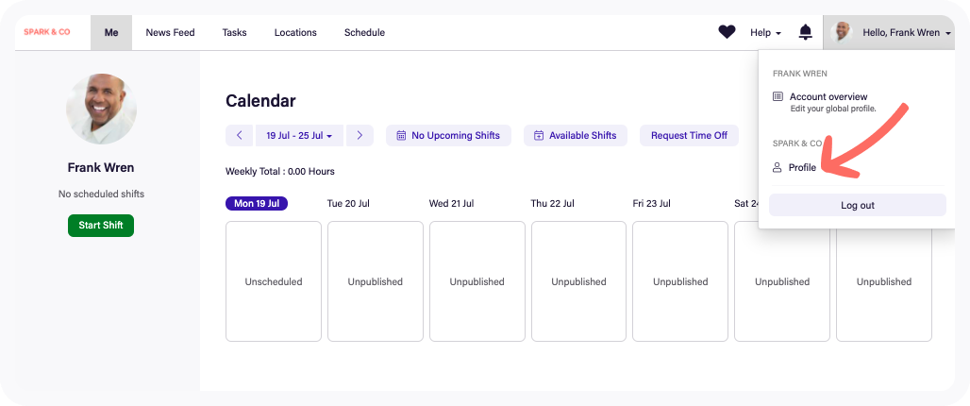Click the Tue 20 Jul day header
970x406 pixels.
pos(348,203)
